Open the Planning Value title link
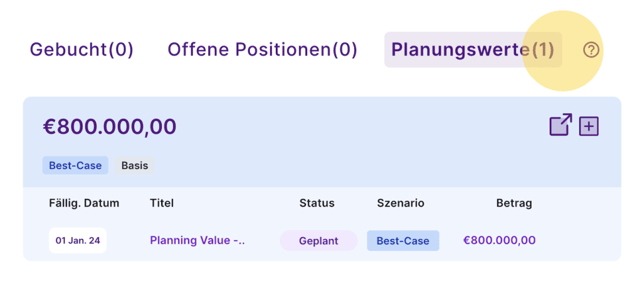The height and width of the screenshot is (294, 642). (x=197, y=240)
